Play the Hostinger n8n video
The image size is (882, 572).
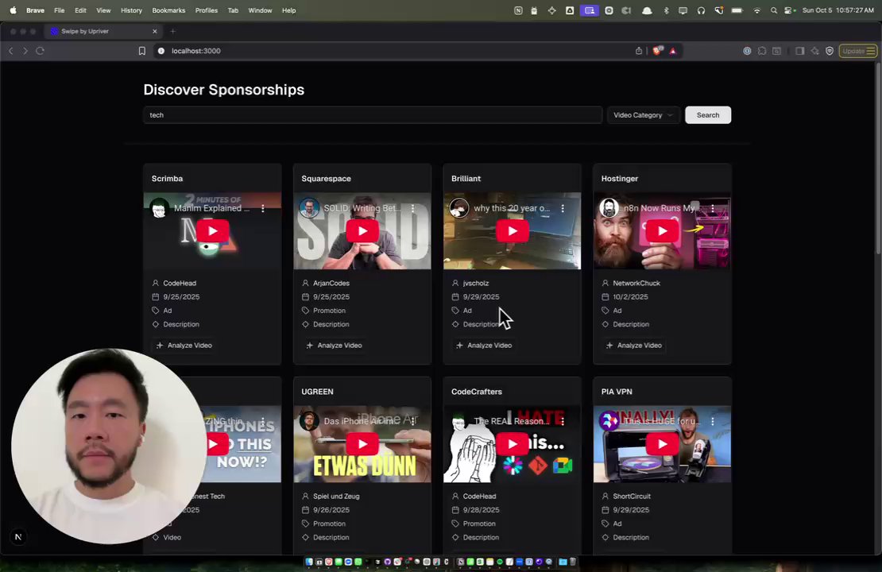click(x=662, y=230)
